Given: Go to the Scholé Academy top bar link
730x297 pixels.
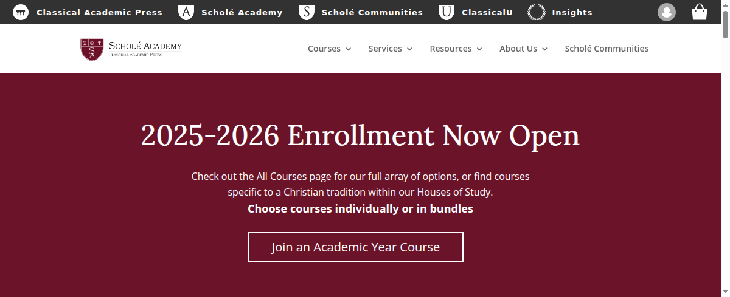Looking at the screenshot, I should coord(242,12).
